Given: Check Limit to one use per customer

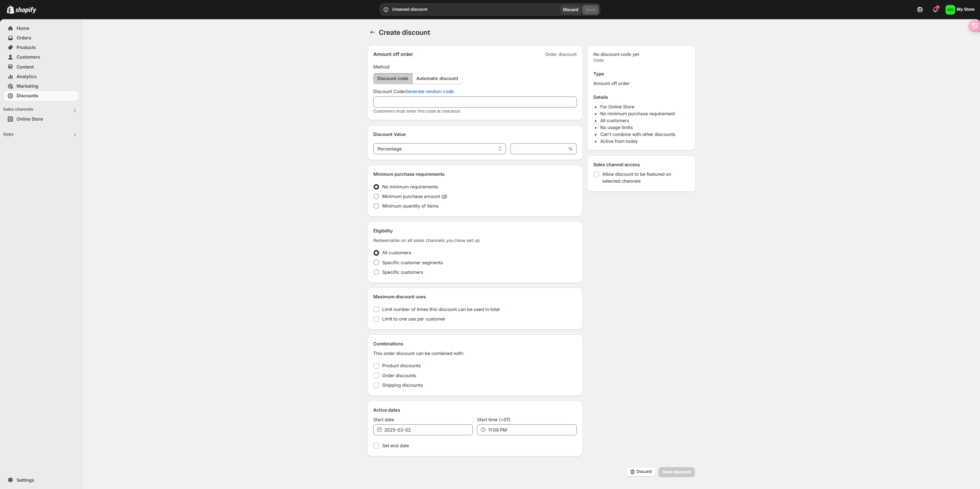Looking at the screenshot, I should [x=376, y=319].
